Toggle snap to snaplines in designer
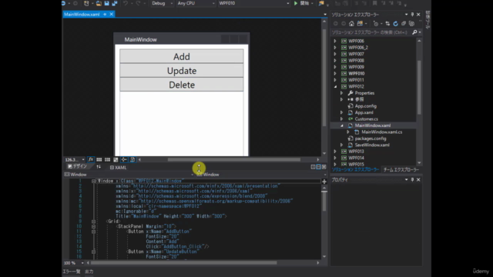The height and width of the screenshot is (277, 493). 124,159
